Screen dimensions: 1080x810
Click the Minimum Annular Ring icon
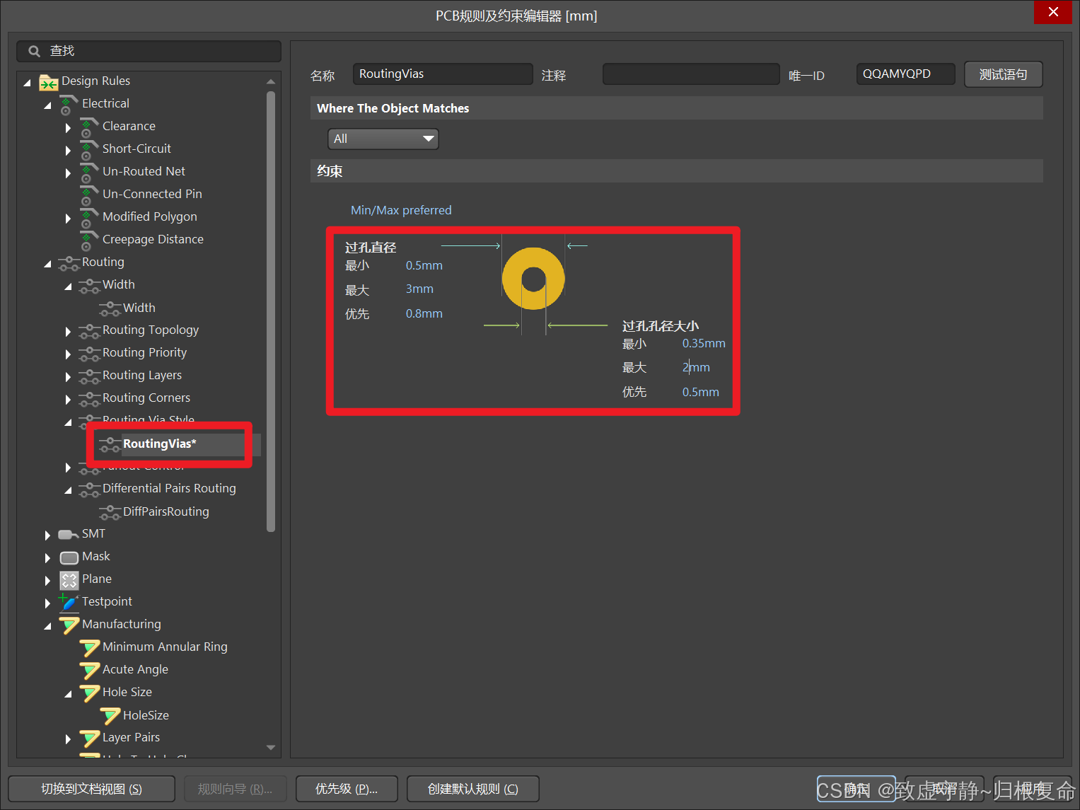(89, 648)
